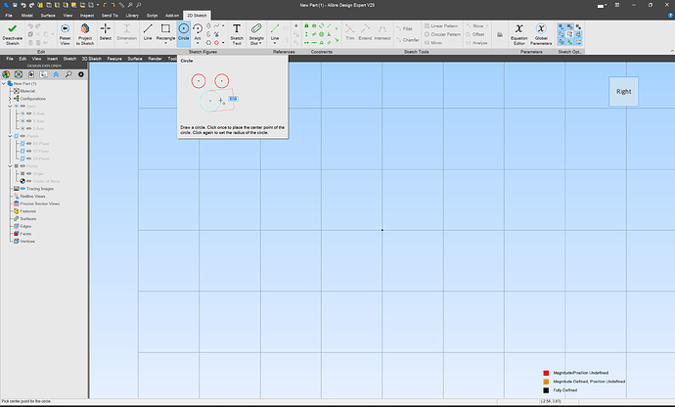Switch to the Model ribbon tab
This screenshot has height=407, width=675.
[27, 16]
